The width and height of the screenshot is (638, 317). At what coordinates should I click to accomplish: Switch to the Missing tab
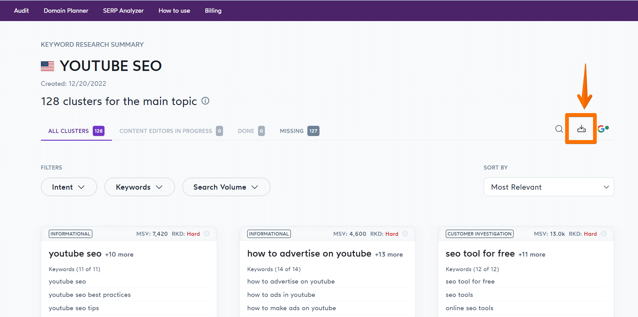pyautogui.click(x=299, y=131)
